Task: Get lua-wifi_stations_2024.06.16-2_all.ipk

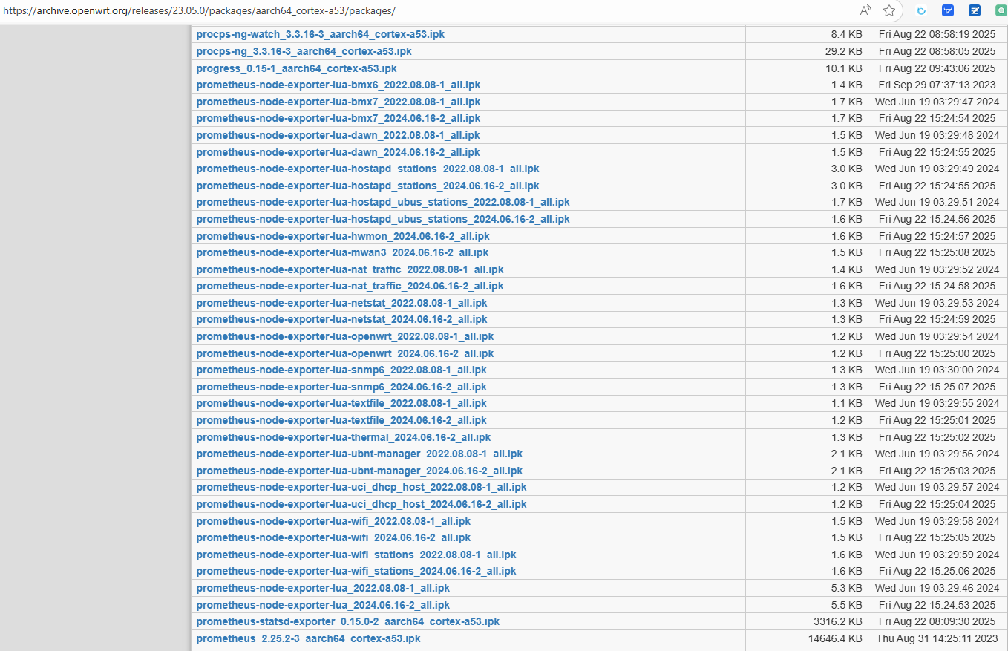Action: pyautogui.click(x=356, y=571)
